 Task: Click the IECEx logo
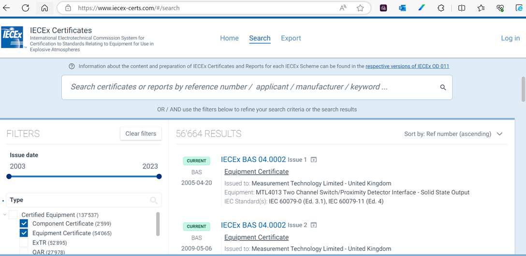13,38
